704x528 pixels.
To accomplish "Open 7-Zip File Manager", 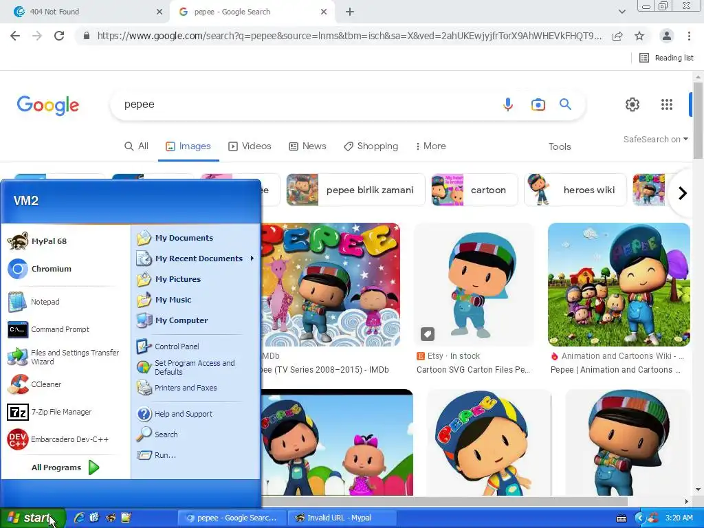I will pyautogui.click(x=64, y=412).
